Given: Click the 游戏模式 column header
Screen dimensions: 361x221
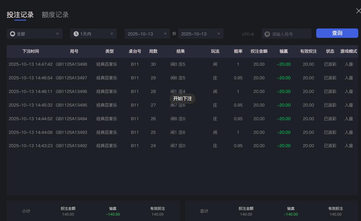Looking at the screenshot, I should 349,51.
